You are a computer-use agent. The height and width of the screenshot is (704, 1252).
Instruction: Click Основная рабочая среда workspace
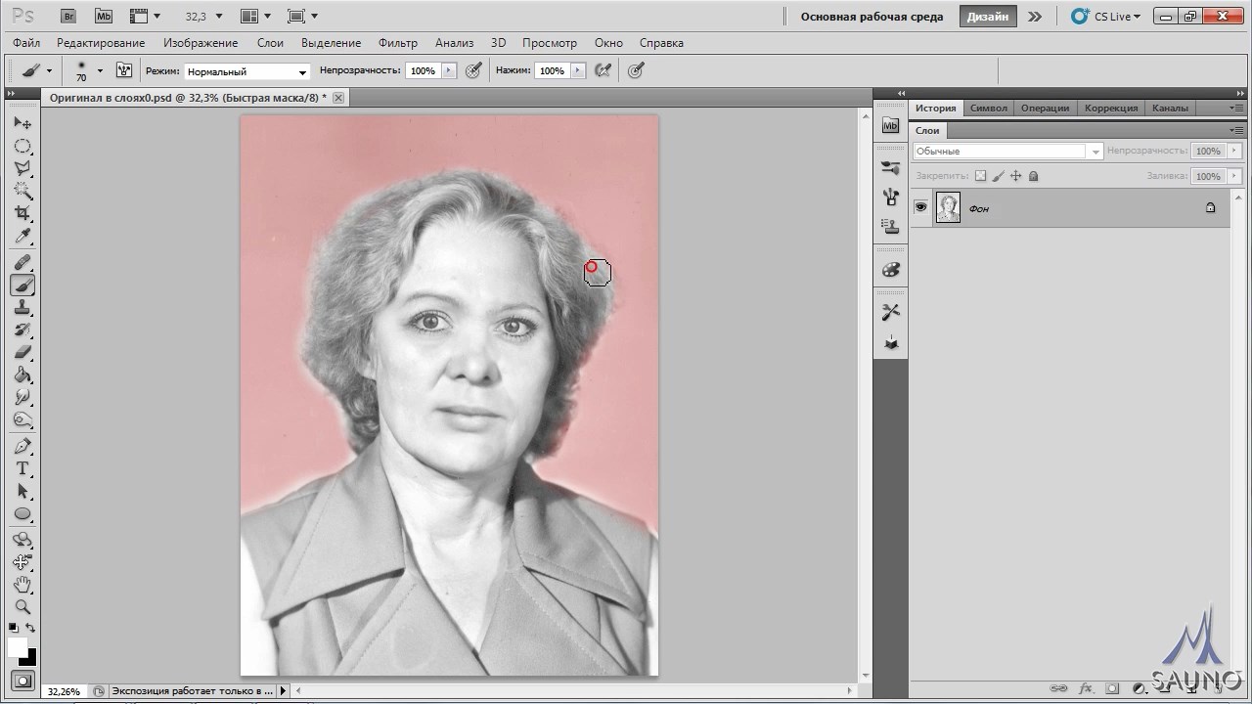tap(872, 17)
